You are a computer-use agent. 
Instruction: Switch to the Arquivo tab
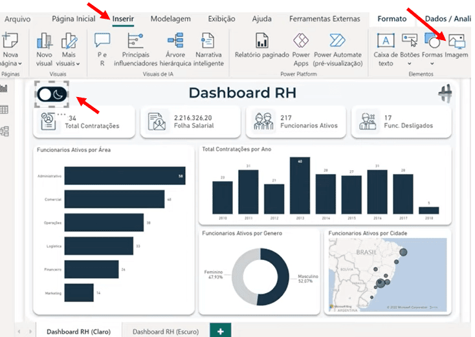[x=17, y=19]
